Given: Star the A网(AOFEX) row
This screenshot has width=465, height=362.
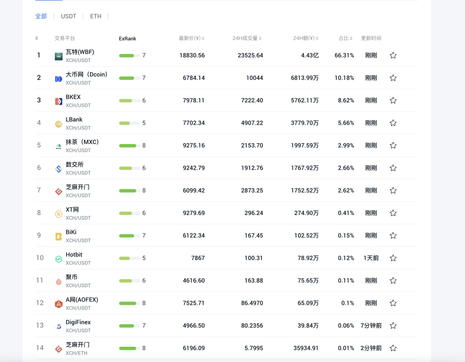Looking at the screenshot, I should [393, 303].
